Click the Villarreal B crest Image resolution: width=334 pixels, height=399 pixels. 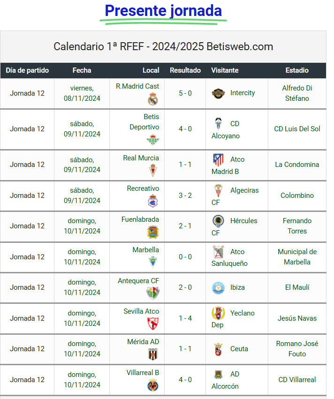[x=153, y=385]
